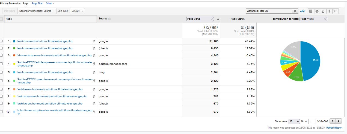347x134 pixels.
Task: Tick checkbox for row 7 archive
Action: tap(1, 89)
